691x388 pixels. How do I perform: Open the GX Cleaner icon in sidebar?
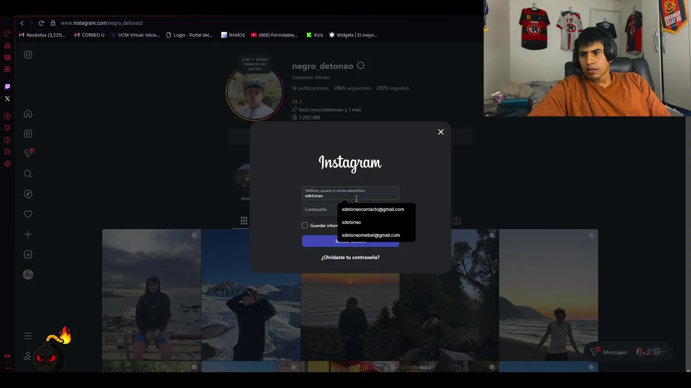pyautogui.click(x=8, y=46)
